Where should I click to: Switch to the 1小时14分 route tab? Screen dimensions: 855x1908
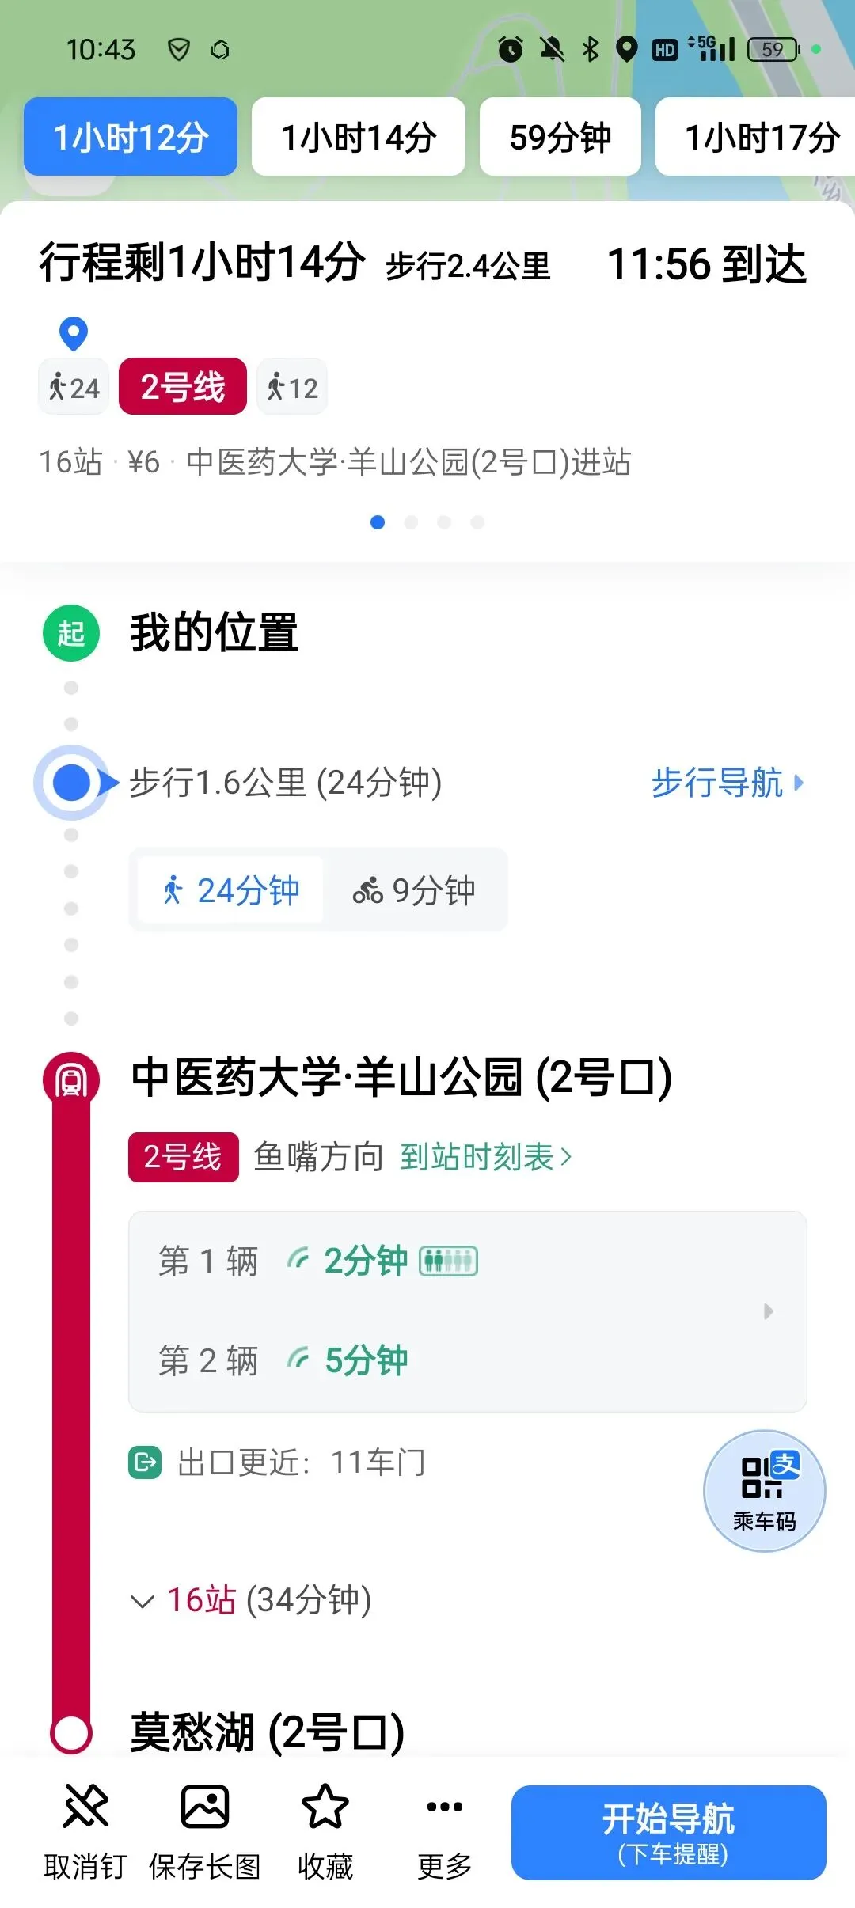pos(359,137)
